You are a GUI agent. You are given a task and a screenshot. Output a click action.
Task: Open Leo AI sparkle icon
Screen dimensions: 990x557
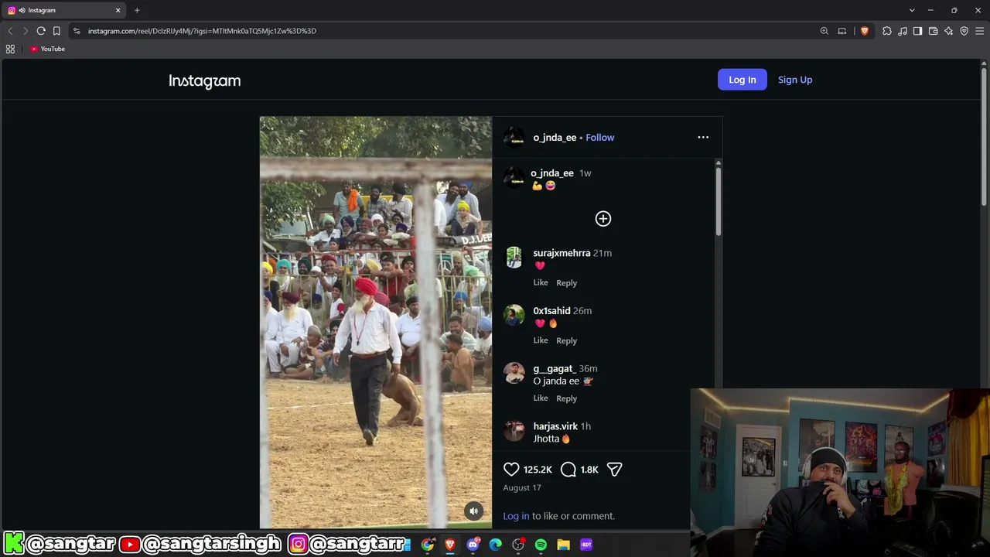click(x=948, y=31)
